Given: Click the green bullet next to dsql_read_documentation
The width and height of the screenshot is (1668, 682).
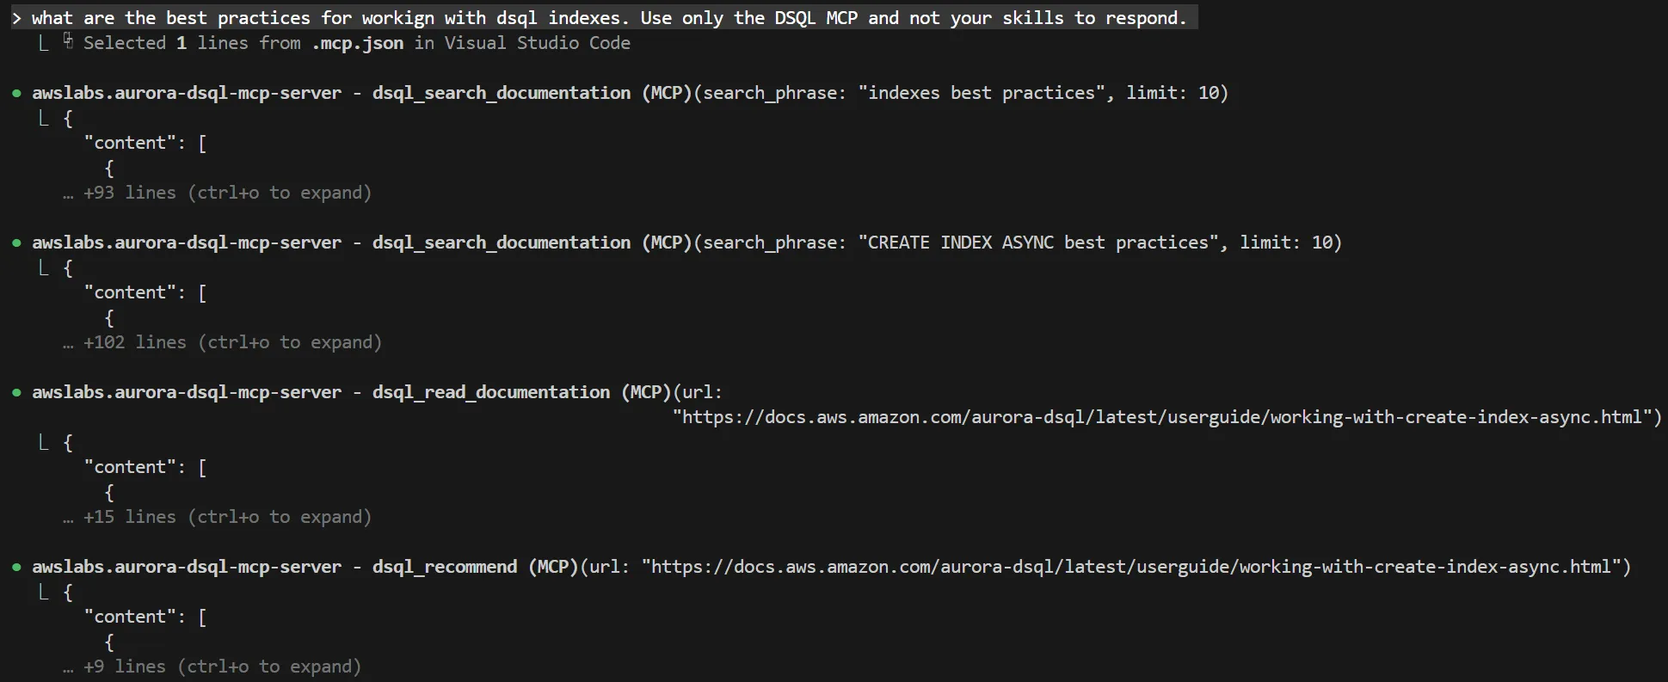Looking at the screenshot, I should coord(16,392).
